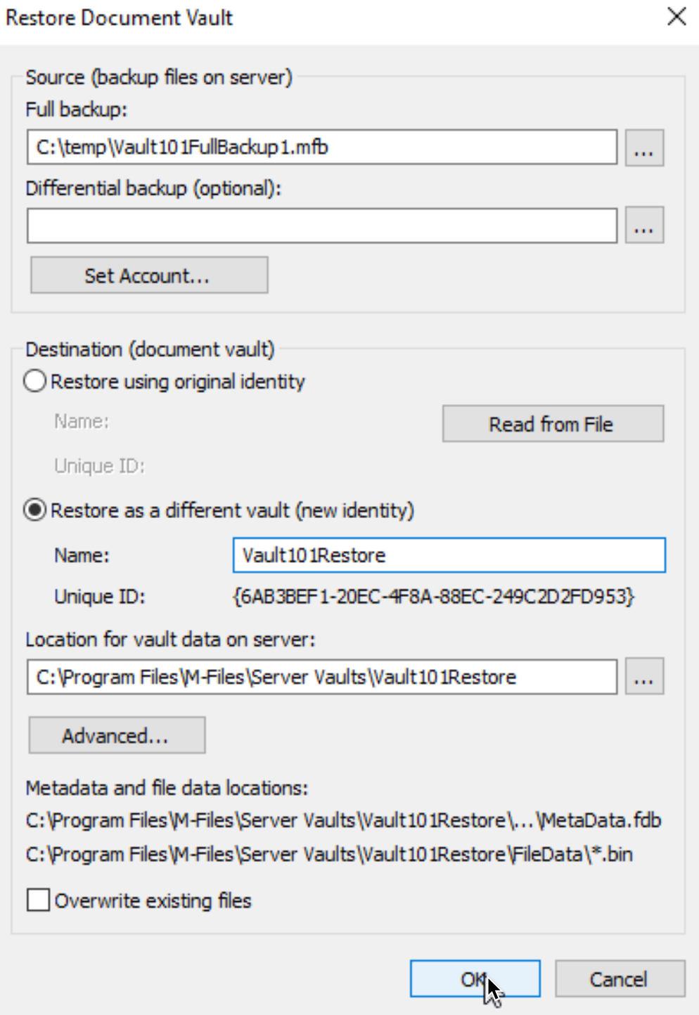Click the Location for vault data field
The height and width of the screenshot is (1015, 699).
pyautogui.click(x=322, y=676)
